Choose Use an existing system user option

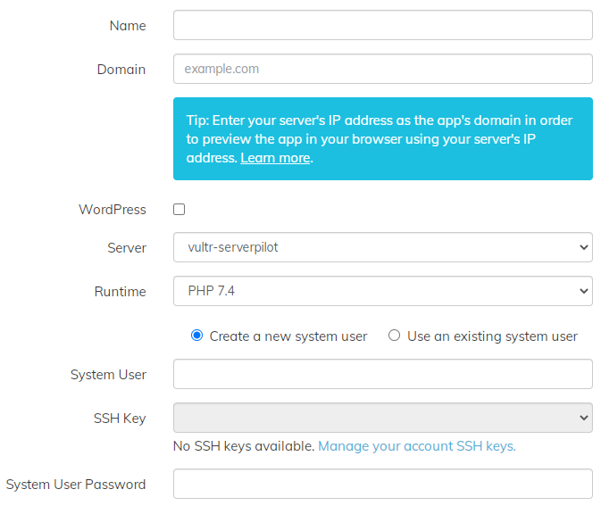[x=394, y=336]
